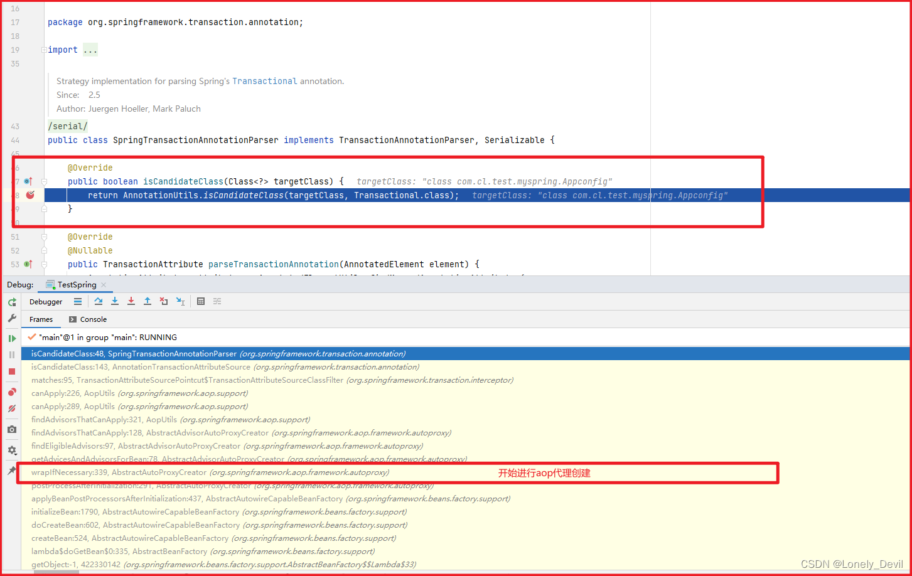Click breakpoint marker on line 48
The image size is (912, 576).
[30, 195]
